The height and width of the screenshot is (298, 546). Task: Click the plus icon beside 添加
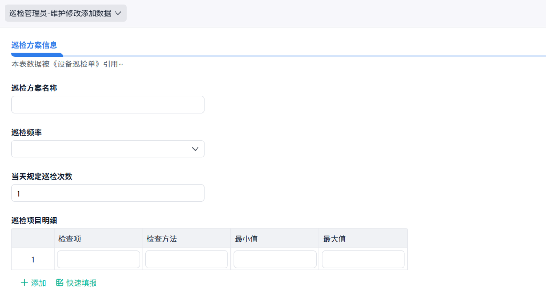coord(25,283)
